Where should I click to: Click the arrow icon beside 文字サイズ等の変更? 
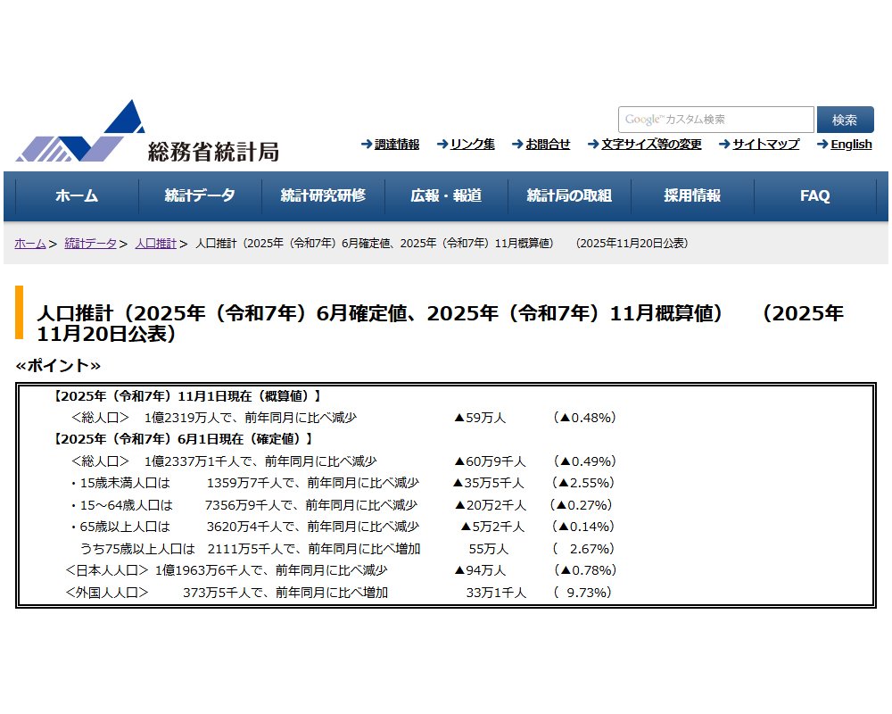pos(592,145)
